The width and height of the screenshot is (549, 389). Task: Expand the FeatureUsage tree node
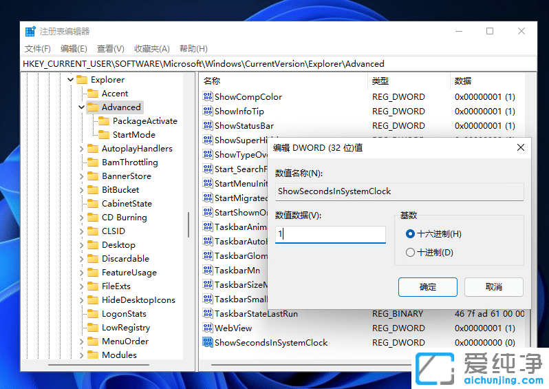tap(81, 273)
